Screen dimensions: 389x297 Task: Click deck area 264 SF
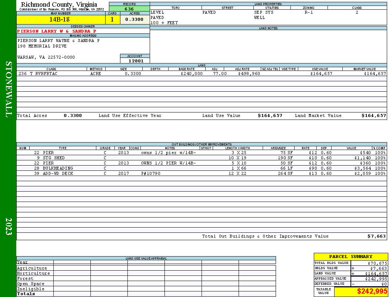285,173
